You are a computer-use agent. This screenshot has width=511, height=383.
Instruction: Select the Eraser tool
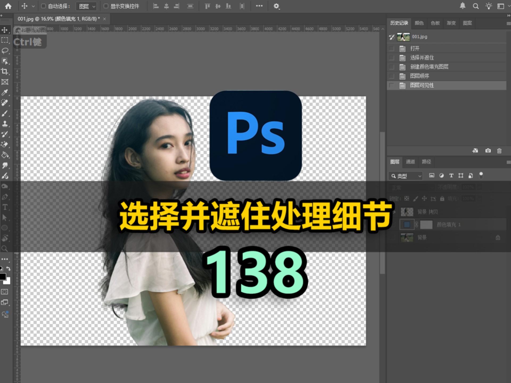(5, 144)
